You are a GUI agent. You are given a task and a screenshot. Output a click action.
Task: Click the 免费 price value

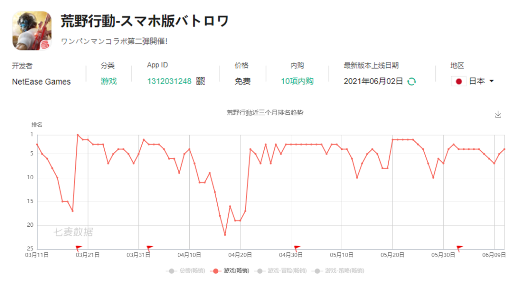243,81
